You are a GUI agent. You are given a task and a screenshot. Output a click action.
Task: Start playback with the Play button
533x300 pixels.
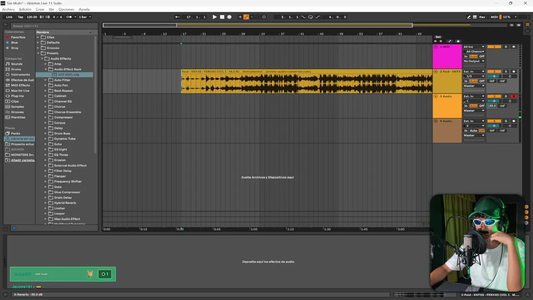click(x=214, y=17)
